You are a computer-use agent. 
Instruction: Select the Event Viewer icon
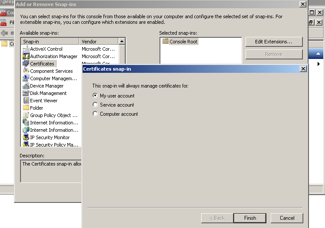[x=26, y=101]
